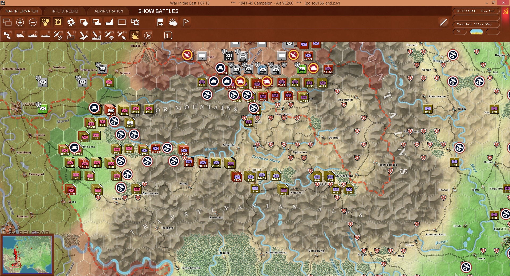Screen dimensions: 510x276
Task: Open the MAP INFORMATION tab
Action: [x=22, y=11]
